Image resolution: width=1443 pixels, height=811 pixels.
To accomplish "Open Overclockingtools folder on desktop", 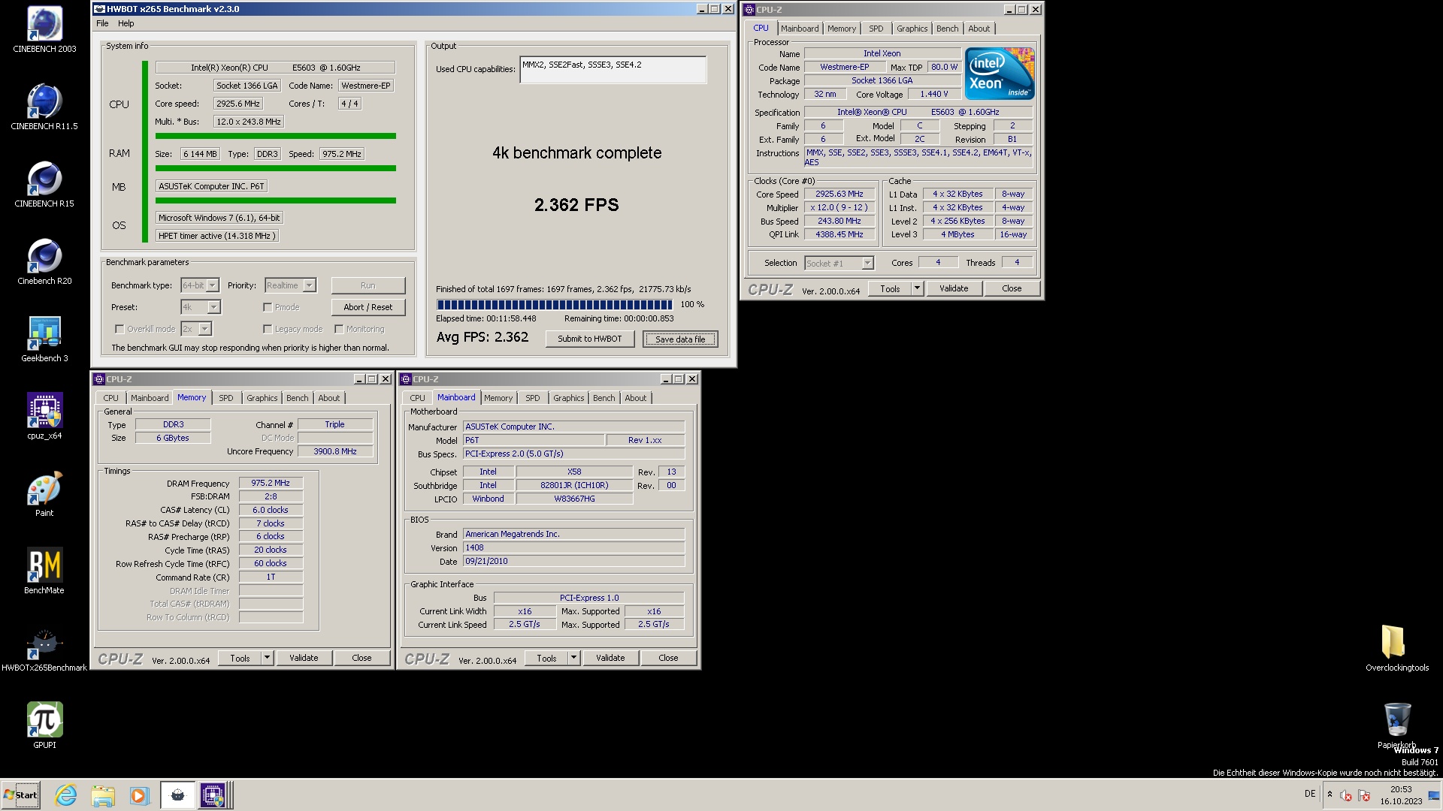I will pos(1397,649).
